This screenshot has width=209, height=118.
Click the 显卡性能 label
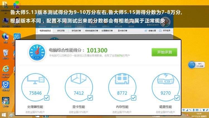point(79,107)
